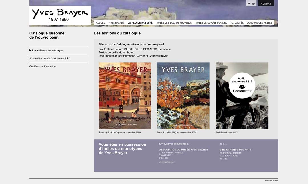Image resolution: width=308 pixels, height=184 pixels.
Task: Open Communiqués presse
Action: (259, 23)
